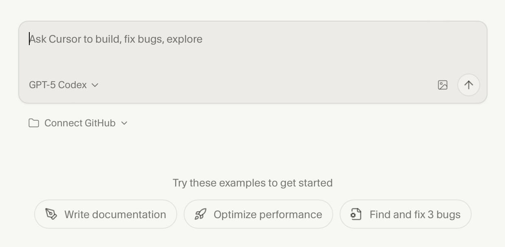The image size is (505, 247).
Task: Expand the chevron next to GPT-5 Codex
Action: click(95, 85)
